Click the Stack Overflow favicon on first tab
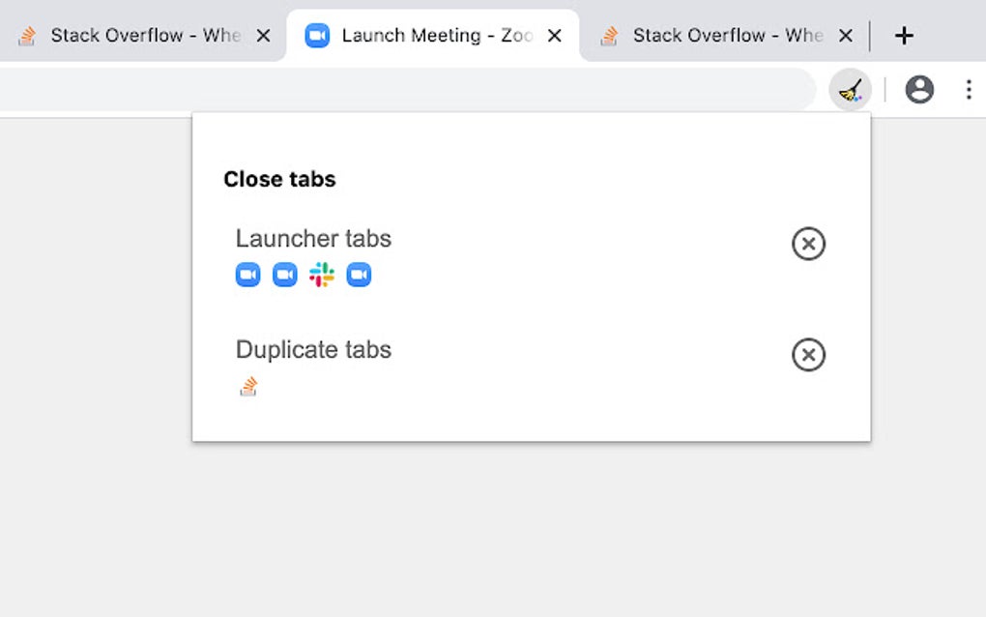This screenshot has height=617, width=986. click(28, 35)
